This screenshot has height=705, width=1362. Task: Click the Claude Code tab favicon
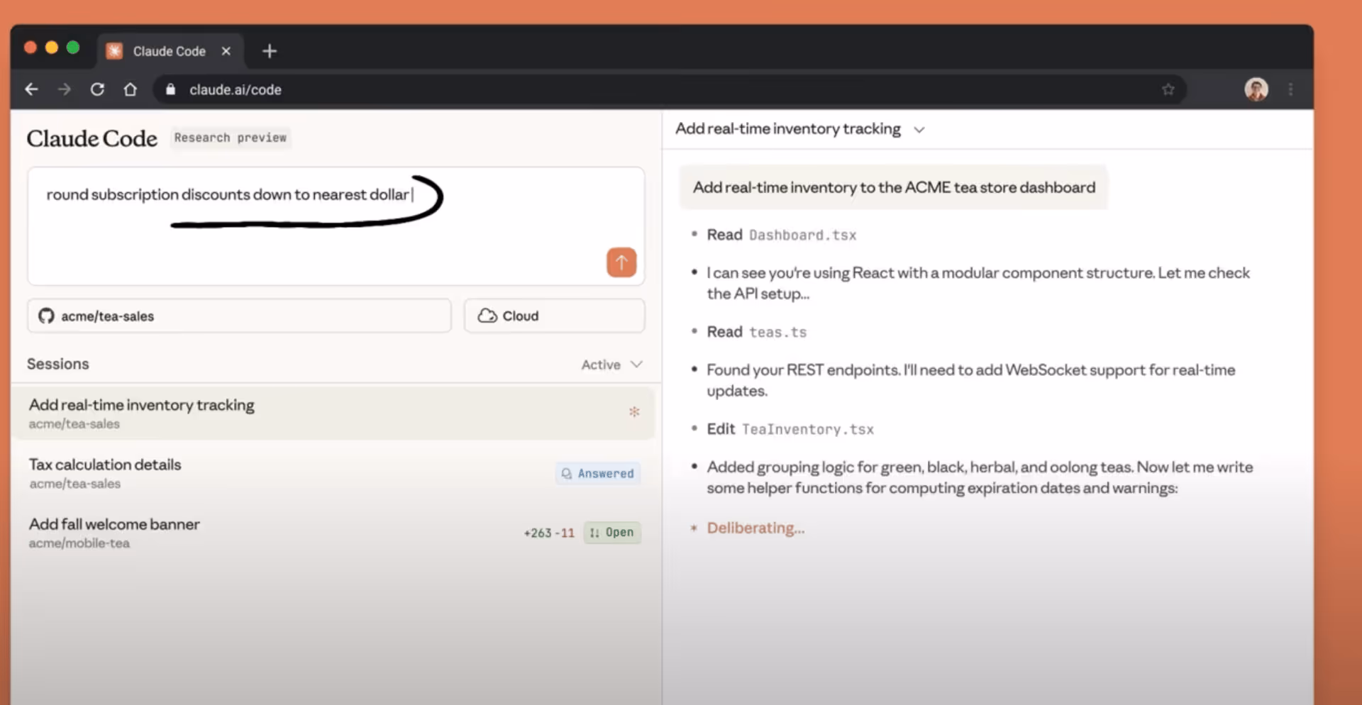tap(114, 51)
